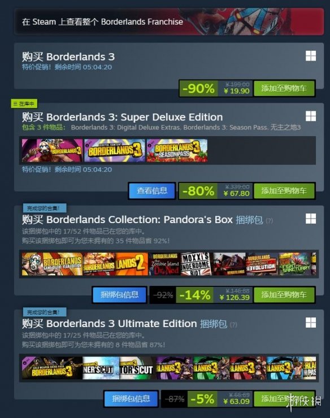The width and height of the screenshot is (330, 418).
Task: Click the question mark beside Ultimate Edition 捆绑包
Action: tap(233, 325)
